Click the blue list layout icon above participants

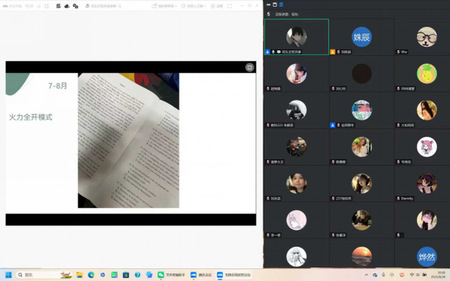click(x=281, y=5)
